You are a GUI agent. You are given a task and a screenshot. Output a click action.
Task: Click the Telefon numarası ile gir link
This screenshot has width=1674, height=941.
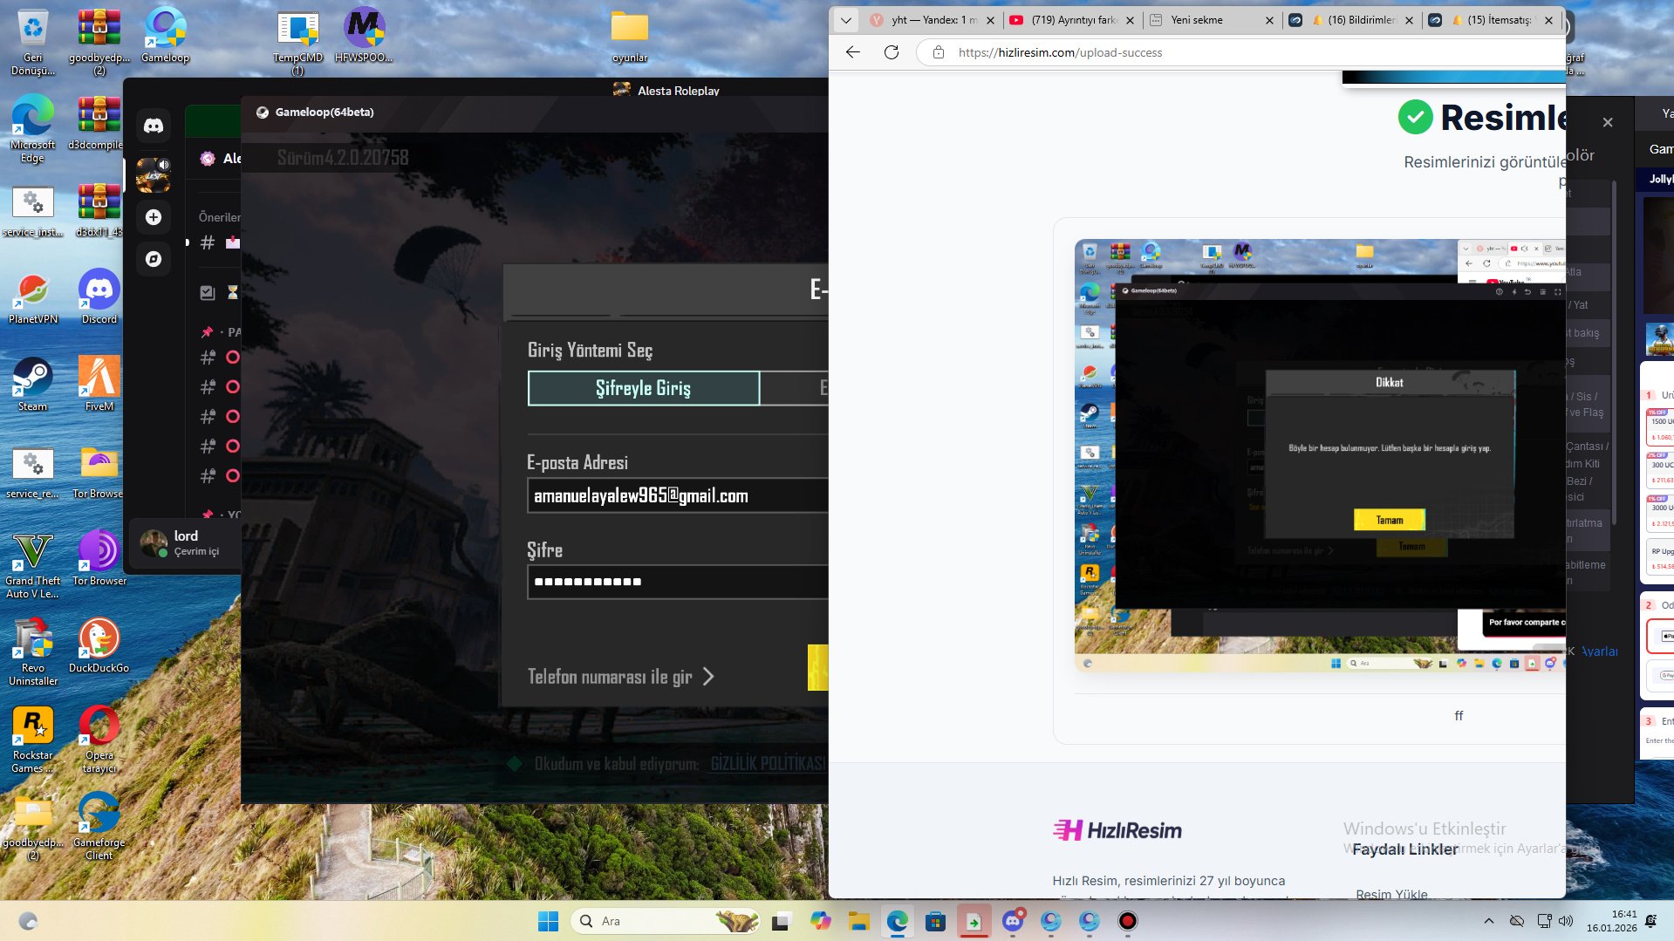pyautogui.click(x=610, y=677)
